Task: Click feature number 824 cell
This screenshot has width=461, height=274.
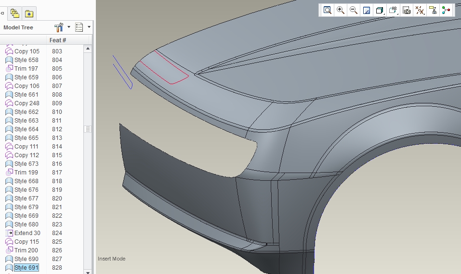Action: pos(57,233)
